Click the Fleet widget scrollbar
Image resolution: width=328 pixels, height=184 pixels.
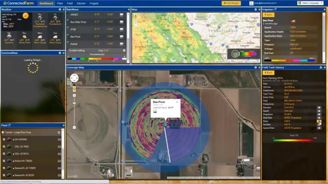tap(63, 158)
